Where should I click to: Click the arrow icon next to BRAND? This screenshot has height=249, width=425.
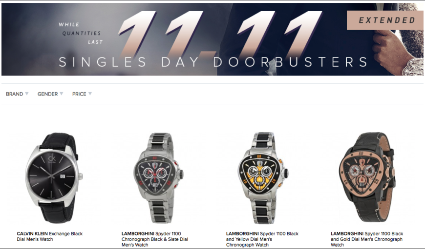[x=27, y=94]
